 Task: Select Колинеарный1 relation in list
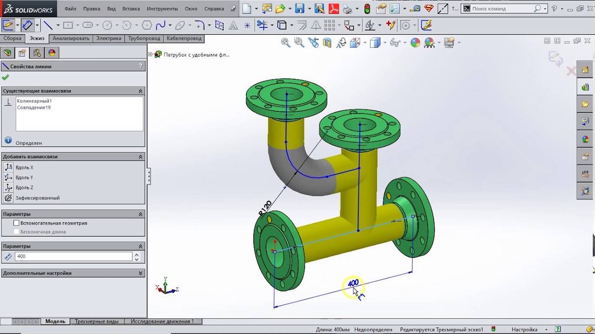(x=34, y=101)
